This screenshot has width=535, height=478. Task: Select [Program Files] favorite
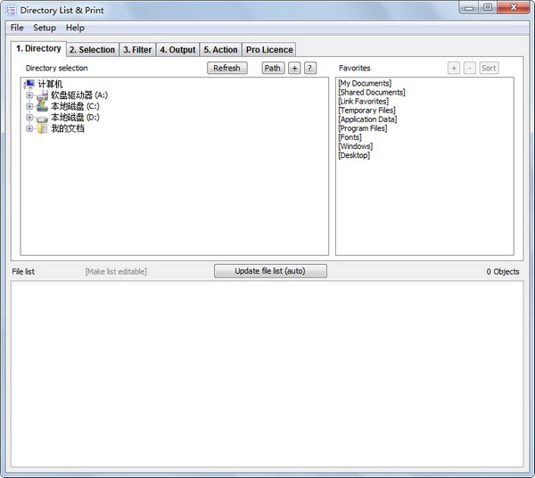click(x=363, y=128)
